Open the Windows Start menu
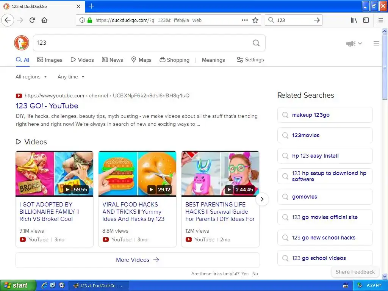Image resolution: width=388 pixels, height=291 pixels. tap(18, 286)
